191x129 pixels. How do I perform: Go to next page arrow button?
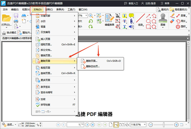click(87, 125)
